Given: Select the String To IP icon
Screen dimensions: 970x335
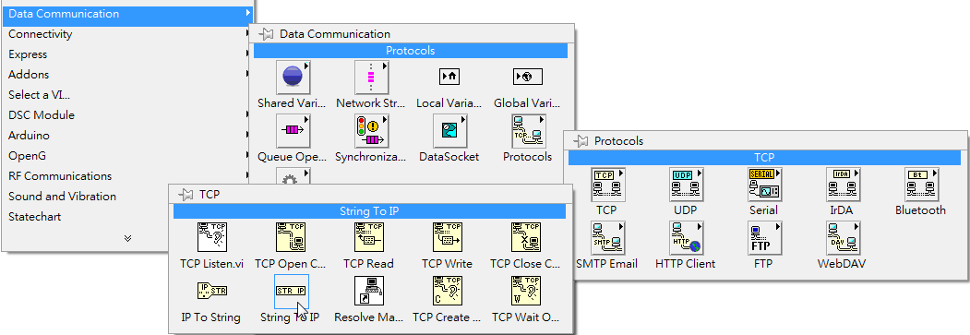Looking at the screenshot, I should pyautogui.click(x=291, y=291).
